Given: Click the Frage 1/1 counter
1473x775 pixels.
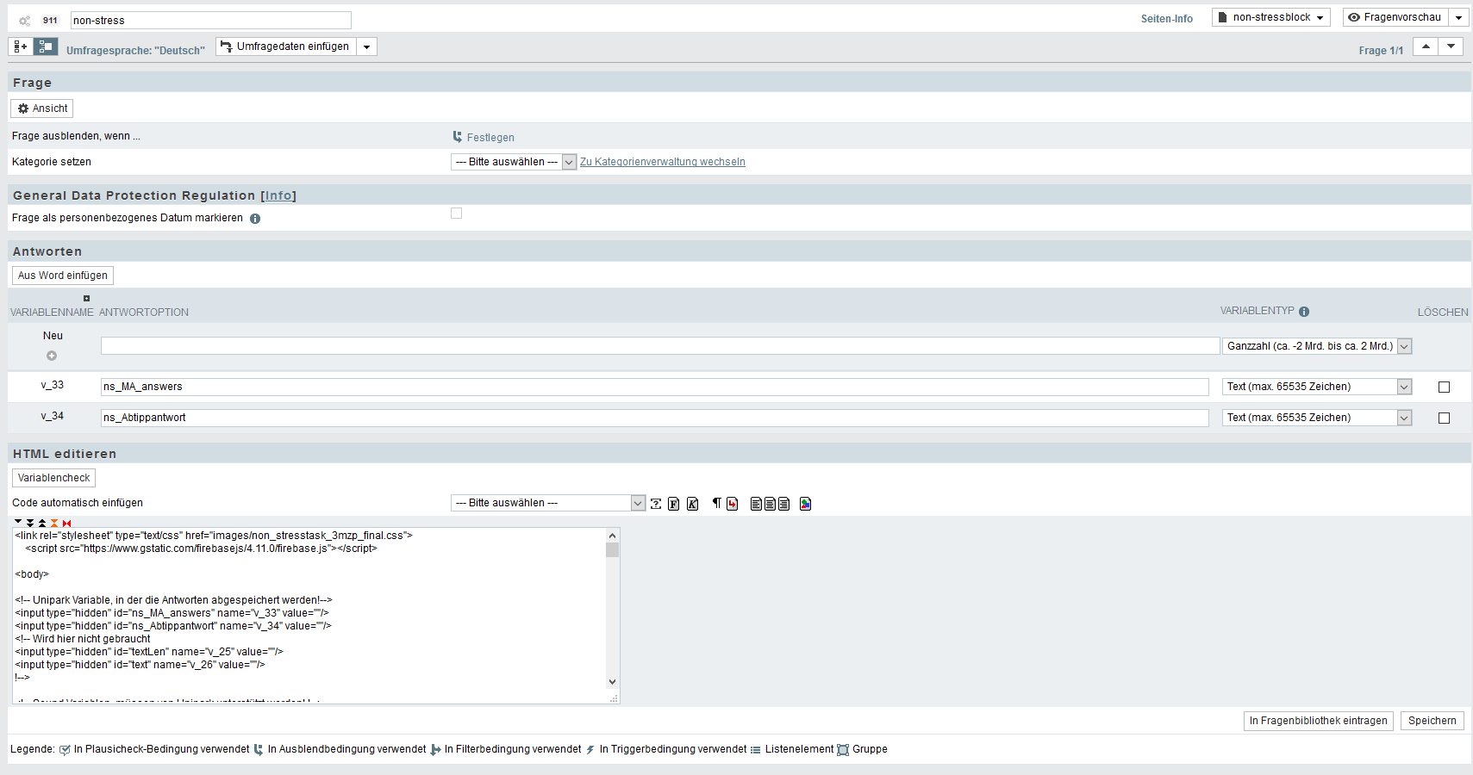Looking at the screenshot, I should tap(1381, 51).
